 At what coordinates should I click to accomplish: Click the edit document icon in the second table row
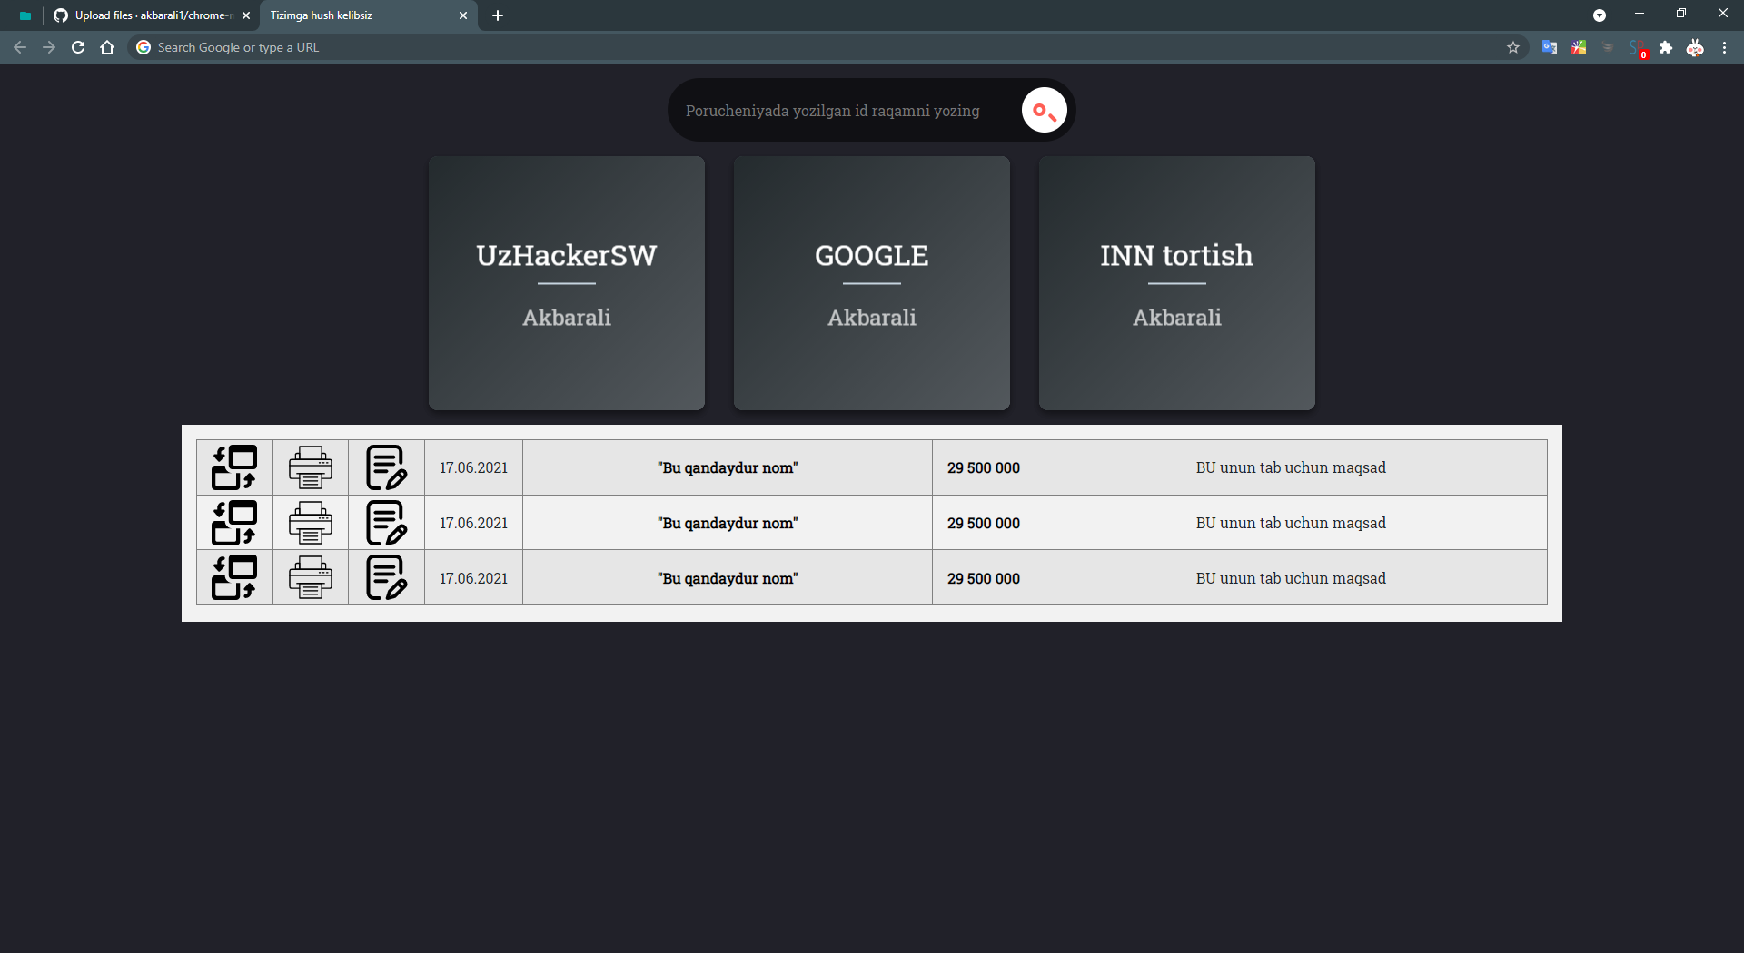pos(386,523)
